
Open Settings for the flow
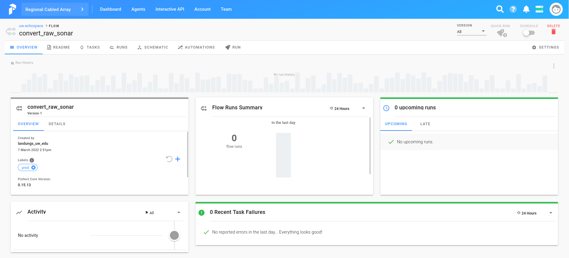[x=545, y=47]
